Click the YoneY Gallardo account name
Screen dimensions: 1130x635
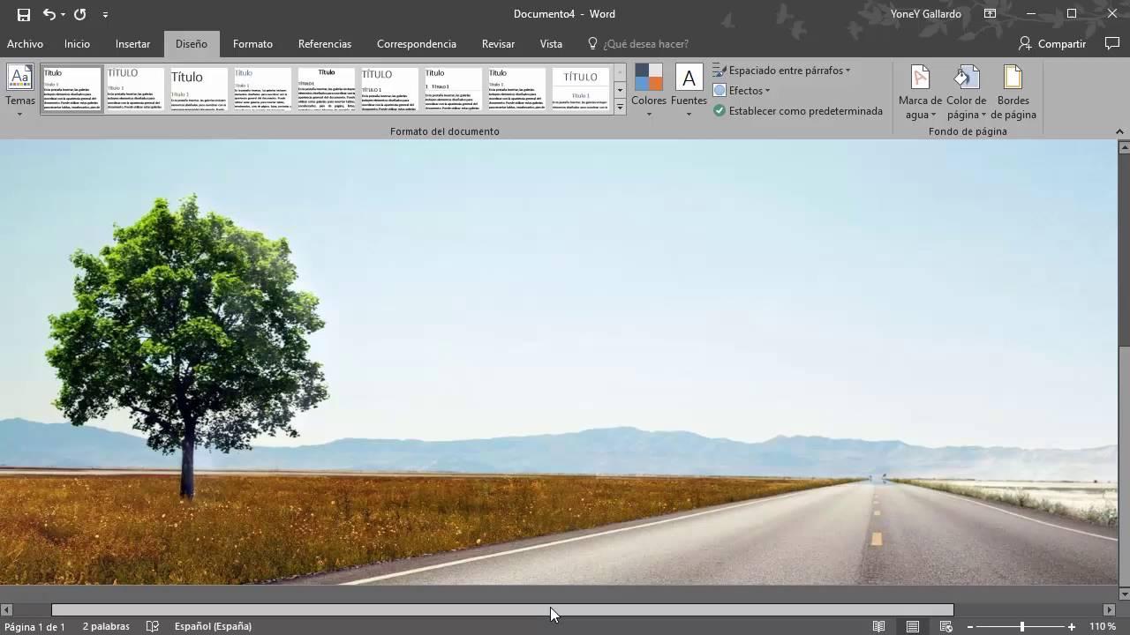point(926,14)
